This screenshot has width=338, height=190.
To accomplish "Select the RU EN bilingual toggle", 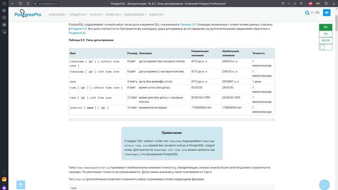I will 325,41.
